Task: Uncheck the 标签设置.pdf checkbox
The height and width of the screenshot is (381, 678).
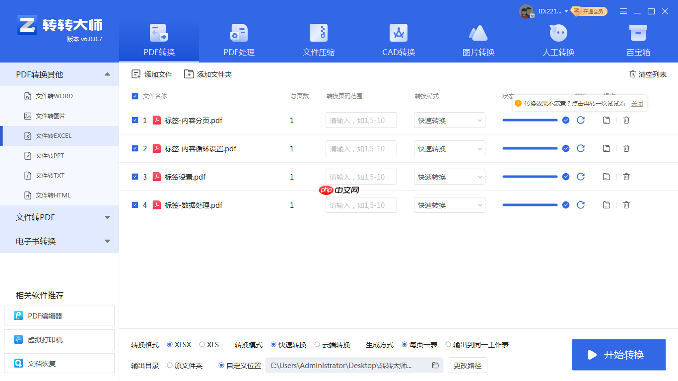Action: [135, 177]
